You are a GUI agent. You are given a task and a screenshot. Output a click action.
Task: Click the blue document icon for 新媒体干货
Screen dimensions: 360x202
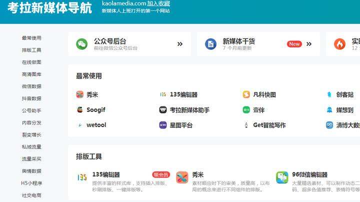210,44
